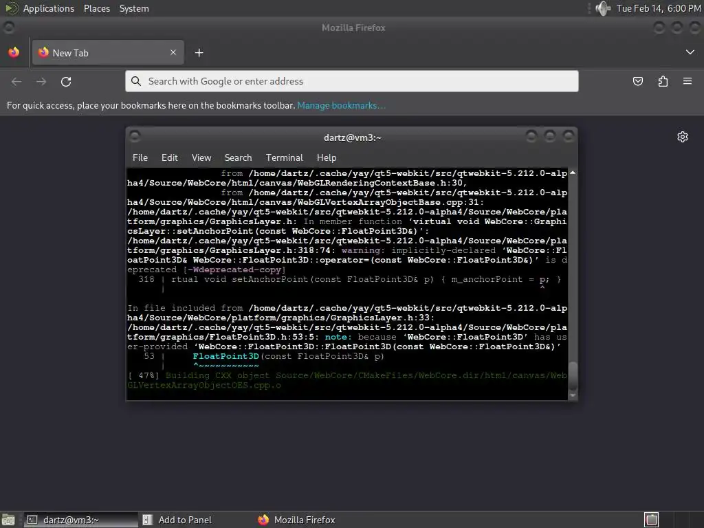Maximize the dartz@vm3 terminal window
This screenshot has width=704, height=528.
tap(550, 135)
